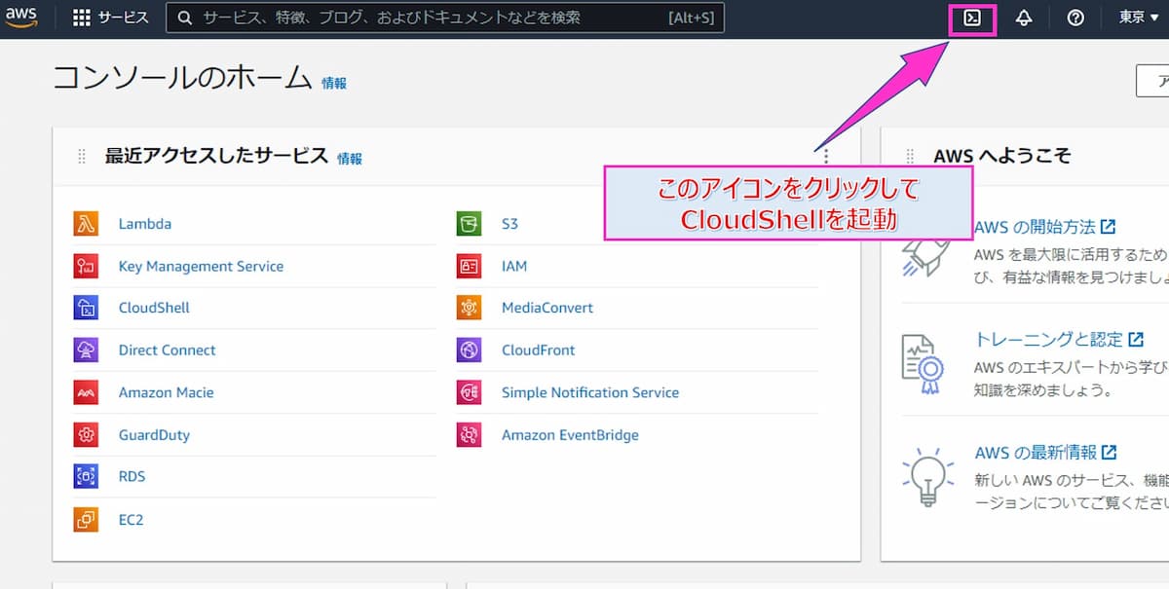Click the GuardDuty icon
The height and width of the screenshot is (589, 1169).
coord(86,435)
